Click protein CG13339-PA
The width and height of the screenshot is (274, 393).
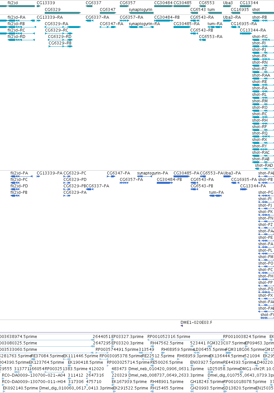click(x=50, y=173)
